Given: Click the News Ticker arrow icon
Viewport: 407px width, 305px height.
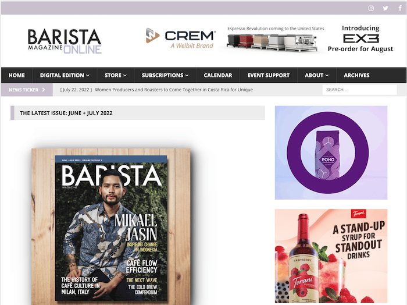Looking at the screenshot, I should 44,90.
